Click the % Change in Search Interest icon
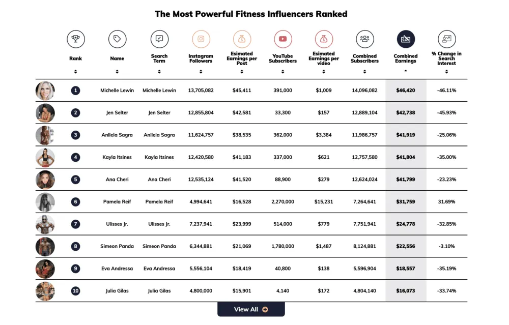The image size is (509, 325). pos(446,39)
